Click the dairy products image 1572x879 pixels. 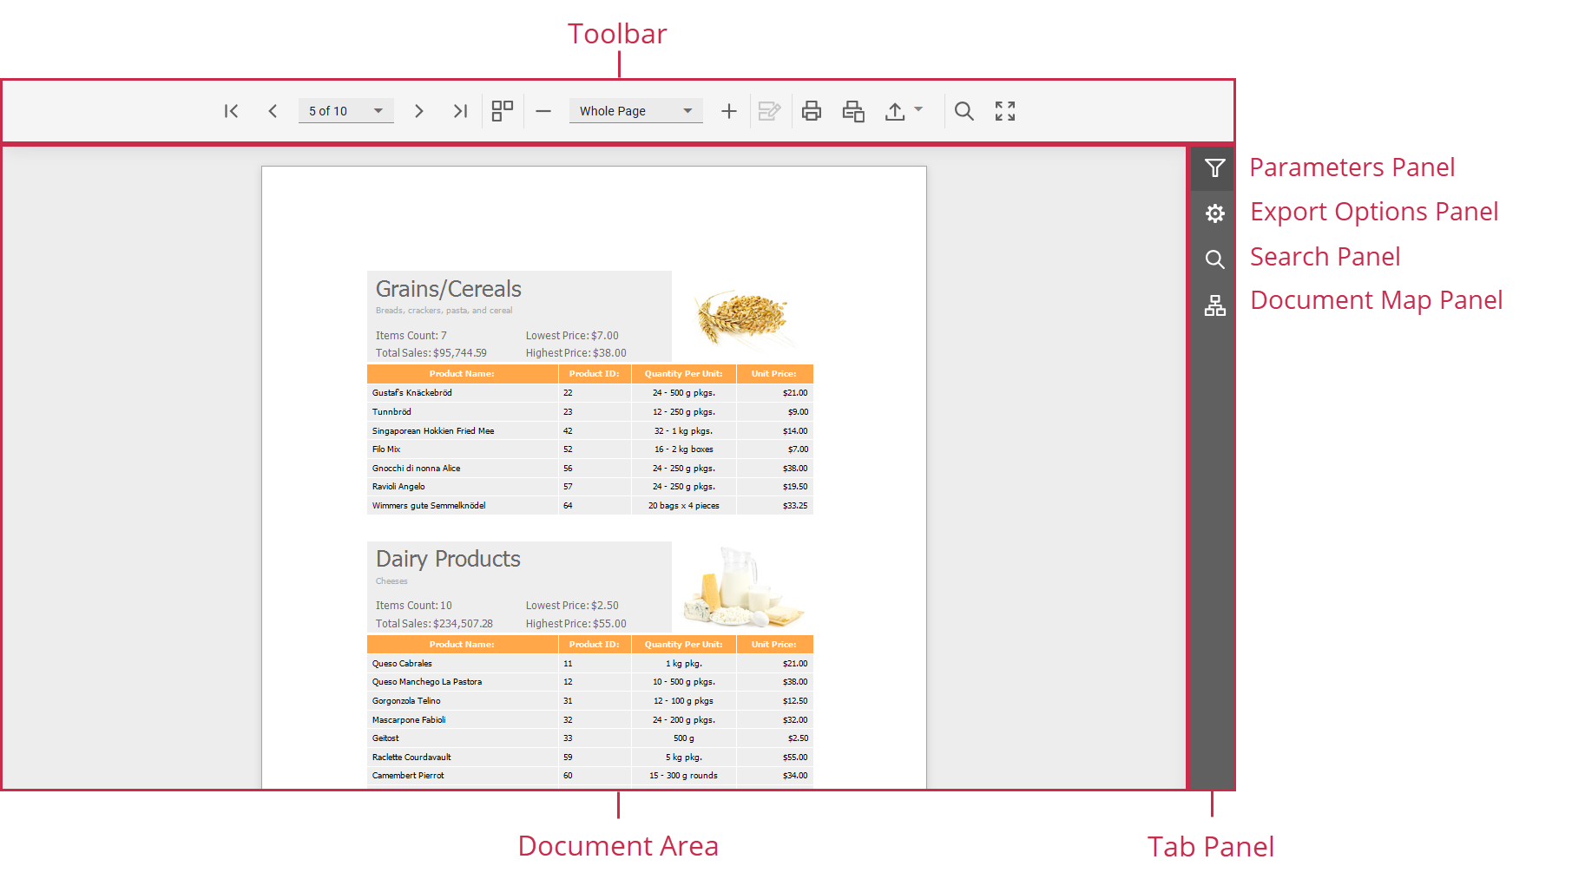click(x=745, y=587)
